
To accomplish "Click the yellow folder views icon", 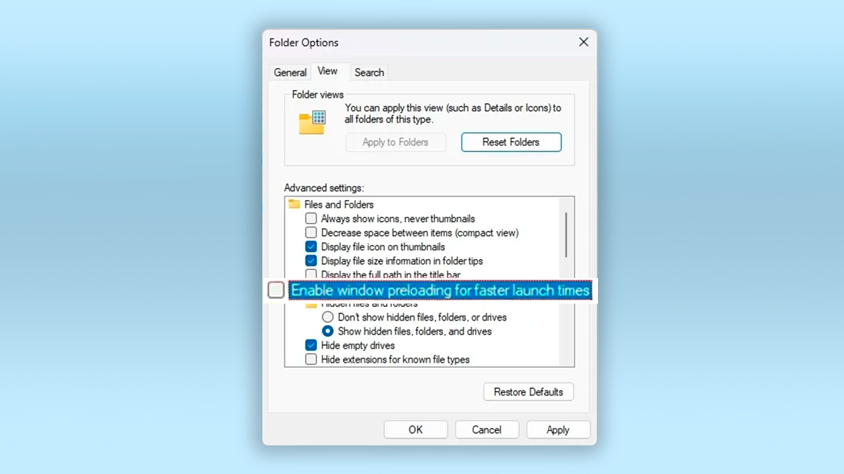I will pyautogui.click(x=311, y=123).
